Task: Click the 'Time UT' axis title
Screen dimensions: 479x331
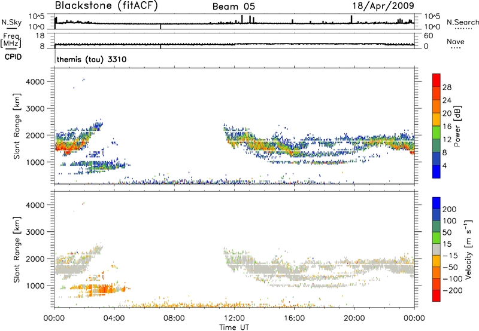Action: (234, 327)
